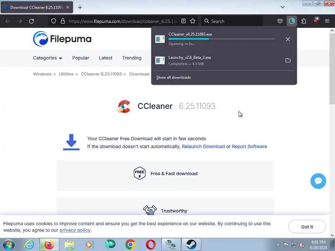Switch to Firefox in the taskbar
Viewport: 335px width, 251px height.
coord(49,244)
